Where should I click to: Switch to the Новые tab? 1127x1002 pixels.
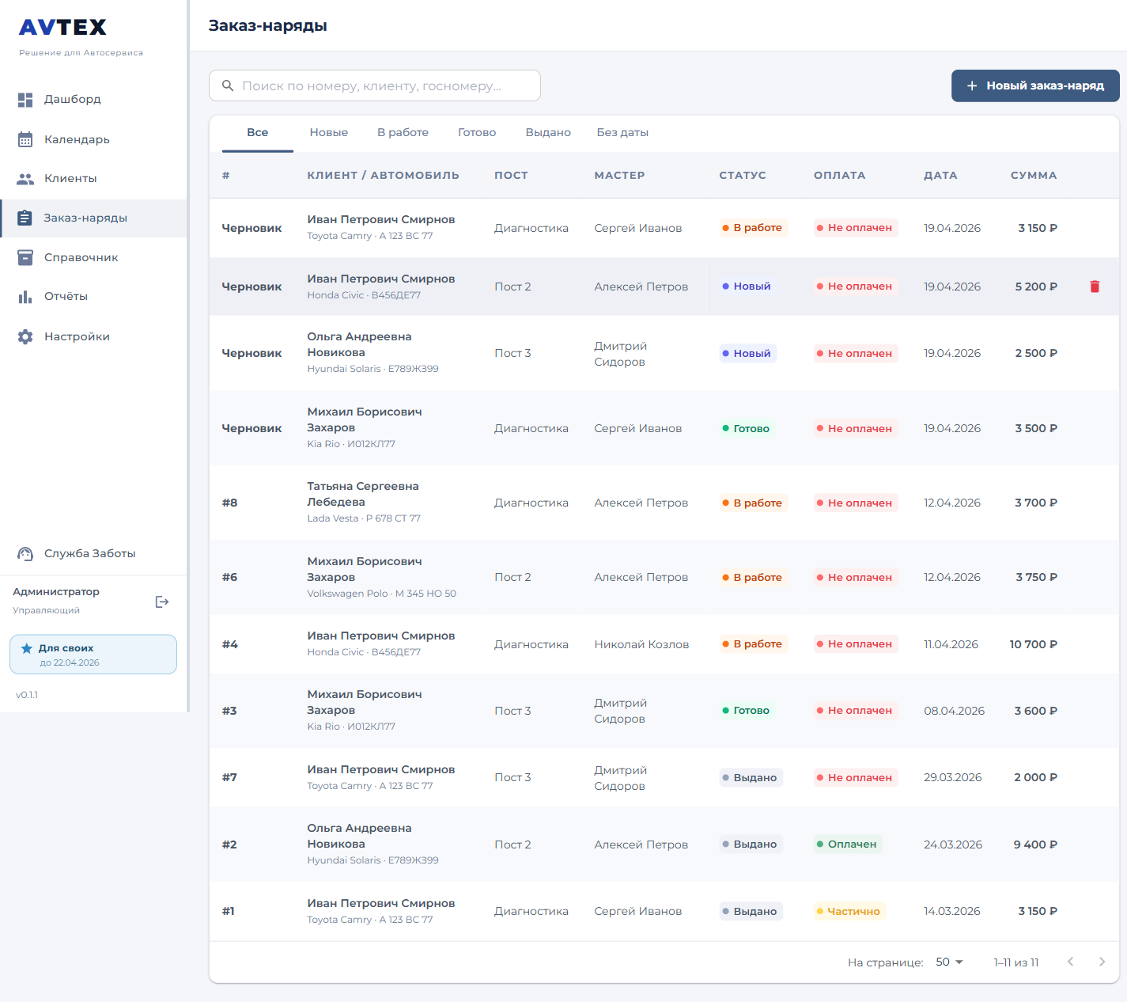click(328, 132)
